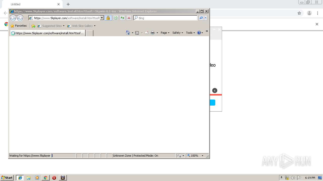Open search provider options dropdown
Screen dimensions: 323x181
(x=206, y=18)
